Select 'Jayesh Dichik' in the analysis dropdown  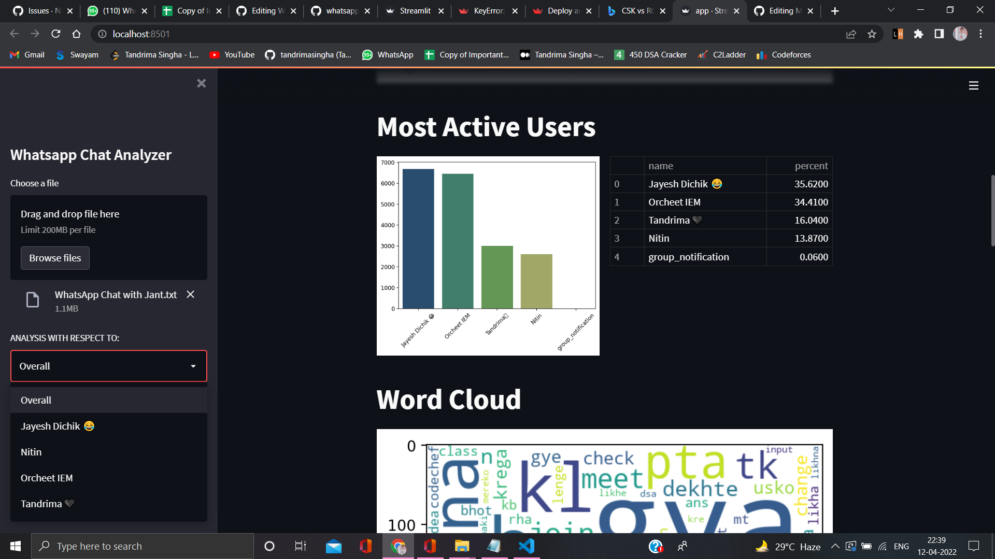coord(57,426)
